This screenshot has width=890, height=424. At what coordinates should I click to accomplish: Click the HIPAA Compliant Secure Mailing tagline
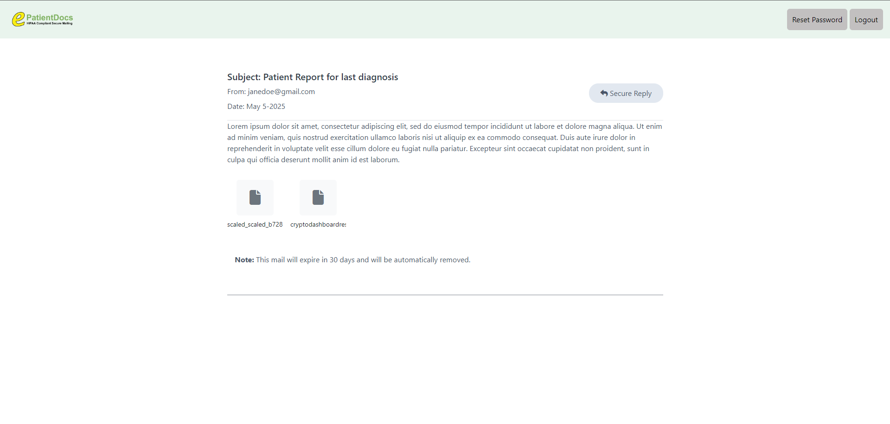pyautogui.click(x=50, y=23)
